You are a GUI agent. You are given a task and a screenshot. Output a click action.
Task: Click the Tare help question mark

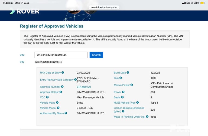tap(121, 78)
